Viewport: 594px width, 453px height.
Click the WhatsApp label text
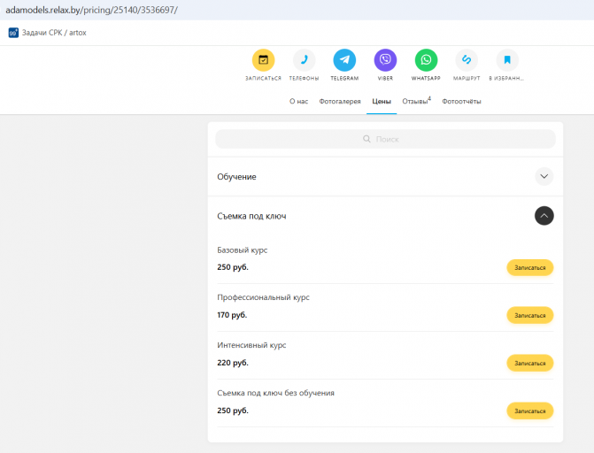[x=426, y=79]
